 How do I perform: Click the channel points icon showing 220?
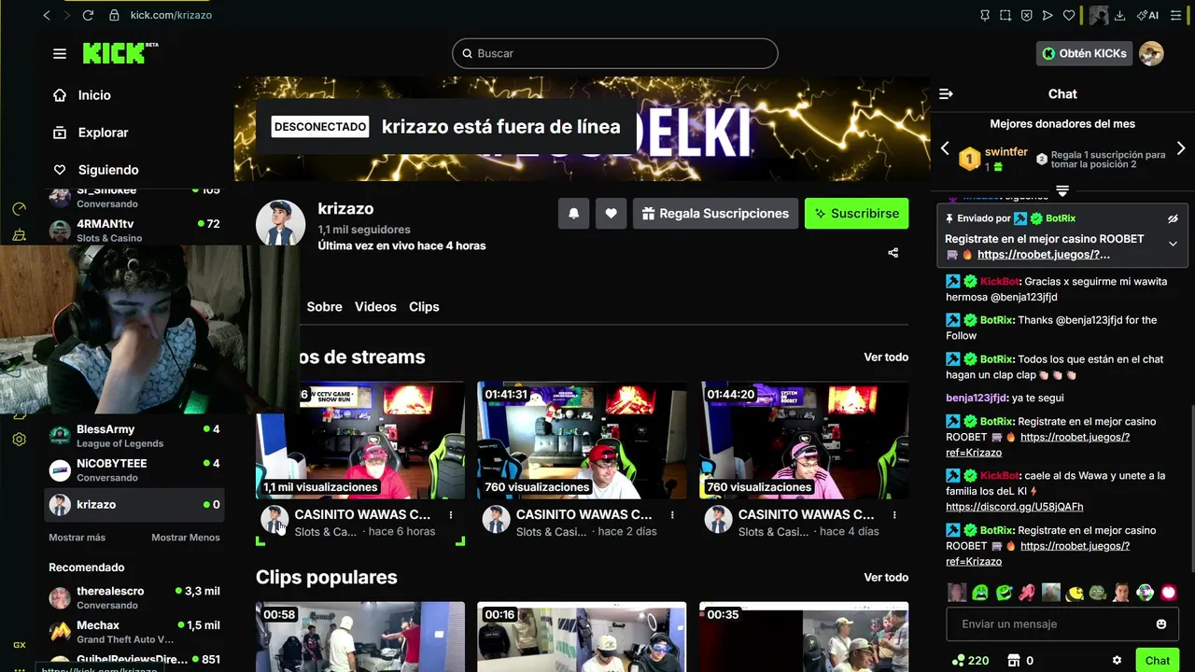(x=958, y=660)
